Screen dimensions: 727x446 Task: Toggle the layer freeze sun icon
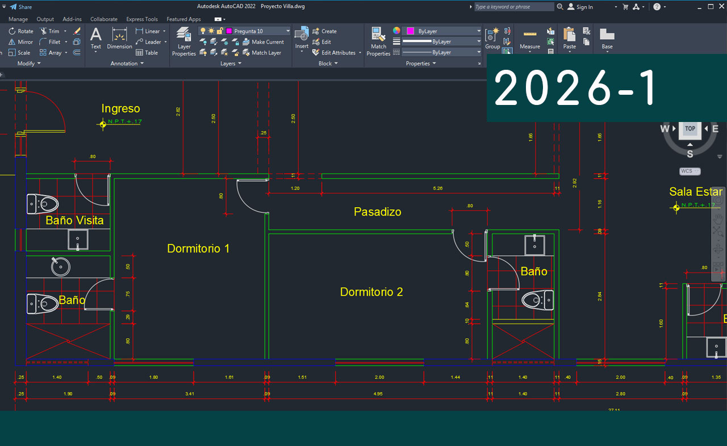[x=211, y=31]
